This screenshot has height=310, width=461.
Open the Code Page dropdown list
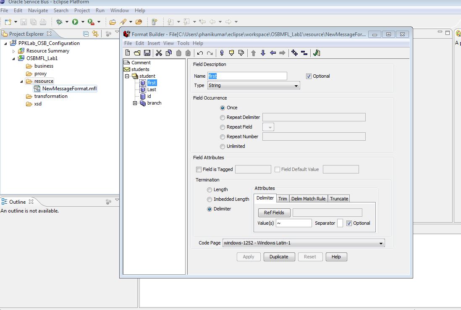[x=381, y=243]
